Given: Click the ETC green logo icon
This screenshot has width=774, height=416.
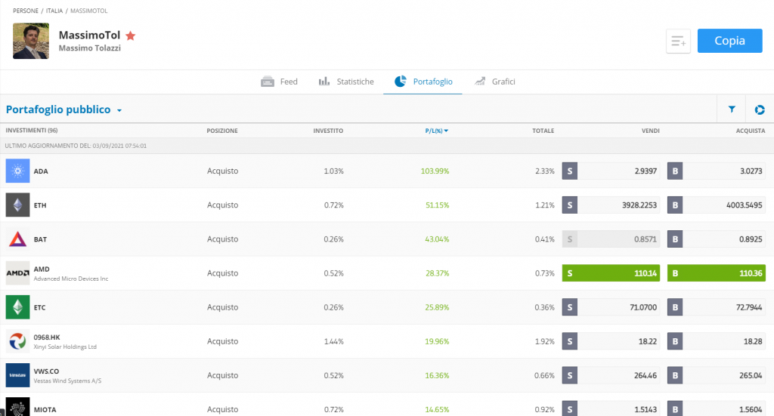Looking at the screenshot, I should click(18, 307).
